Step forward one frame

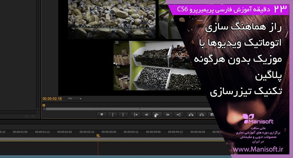pos(168,115)
